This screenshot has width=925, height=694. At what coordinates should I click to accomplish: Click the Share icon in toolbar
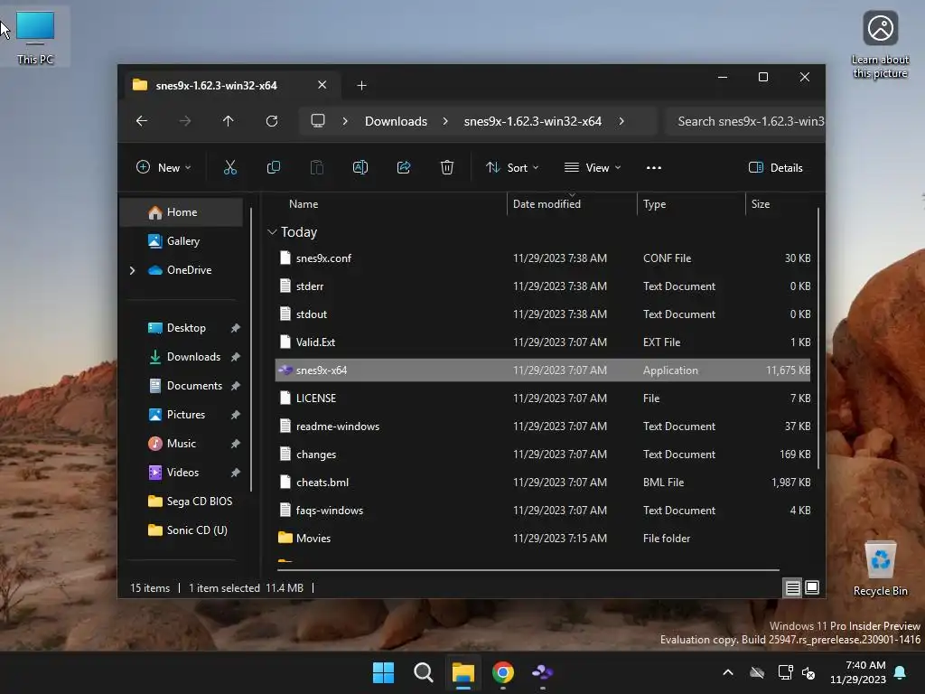point(404,167)
